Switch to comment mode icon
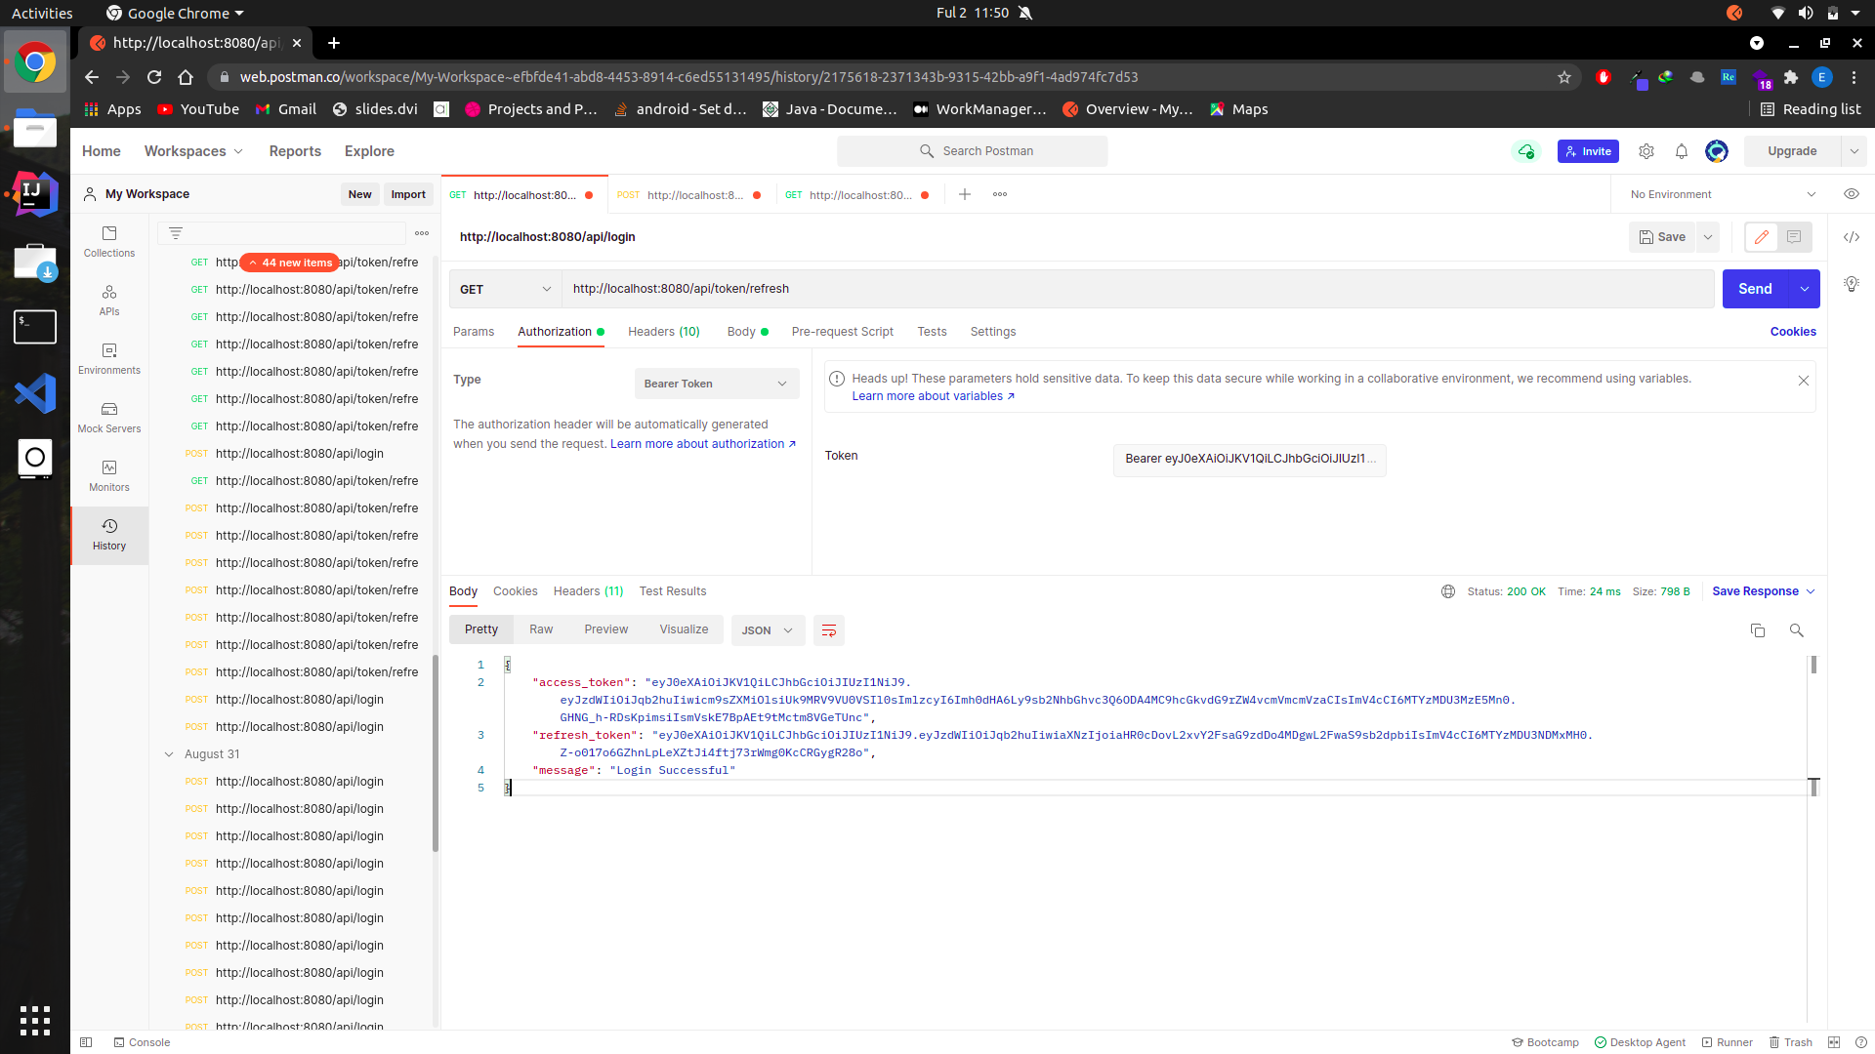Image resolution: width=1875 pixels, height=1054 pixels. pyautogui.click(x=1794, y=237)
